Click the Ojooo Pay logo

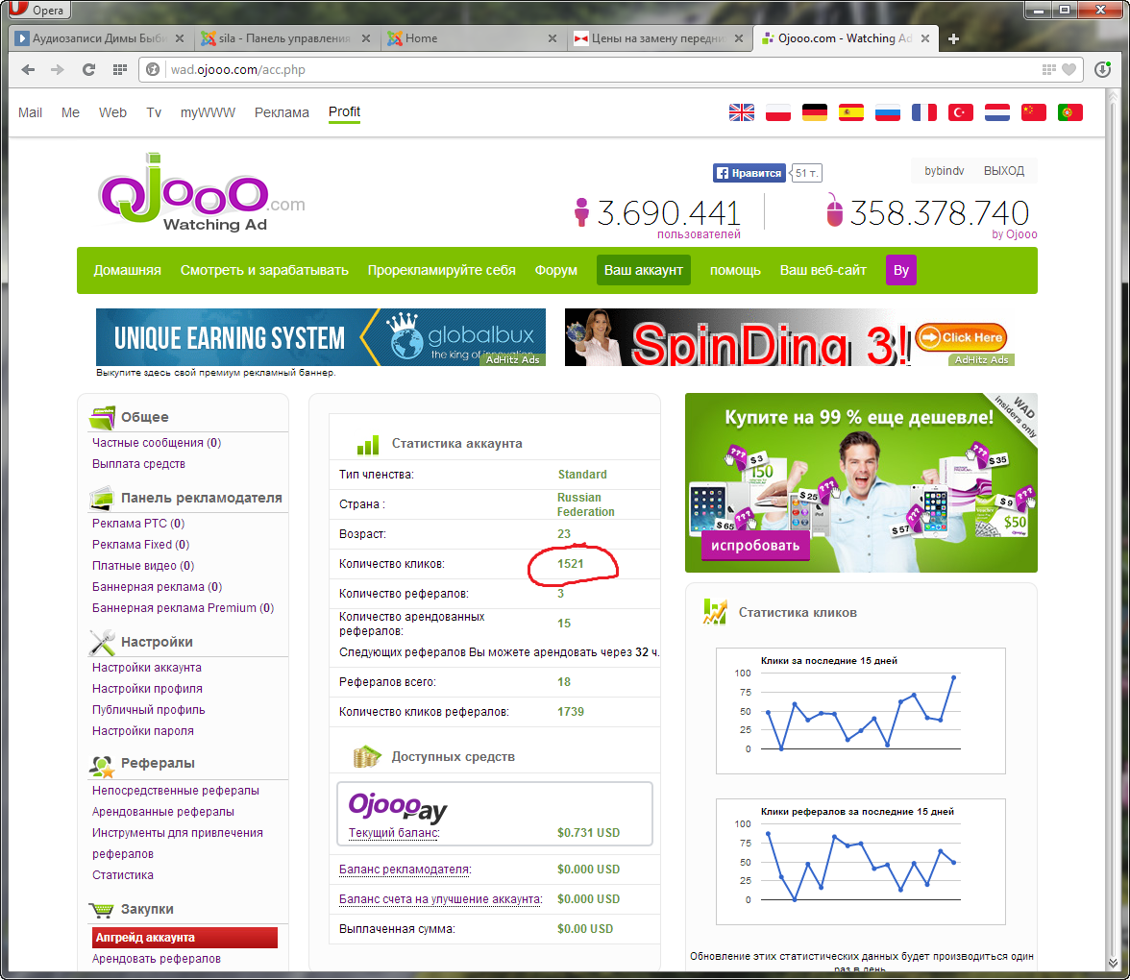click(x=398, y=807)
